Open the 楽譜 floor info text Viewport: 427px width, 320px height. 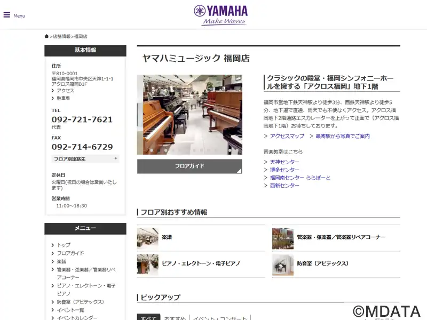pos(167,237)
